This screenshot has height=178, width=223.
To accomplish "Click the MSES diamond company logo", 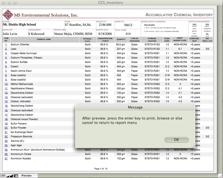I will (8, 15).
